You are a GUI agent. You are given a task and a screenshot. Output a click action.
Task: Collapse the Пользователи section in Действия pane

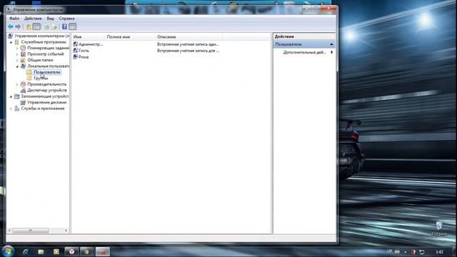click(331, 44)
